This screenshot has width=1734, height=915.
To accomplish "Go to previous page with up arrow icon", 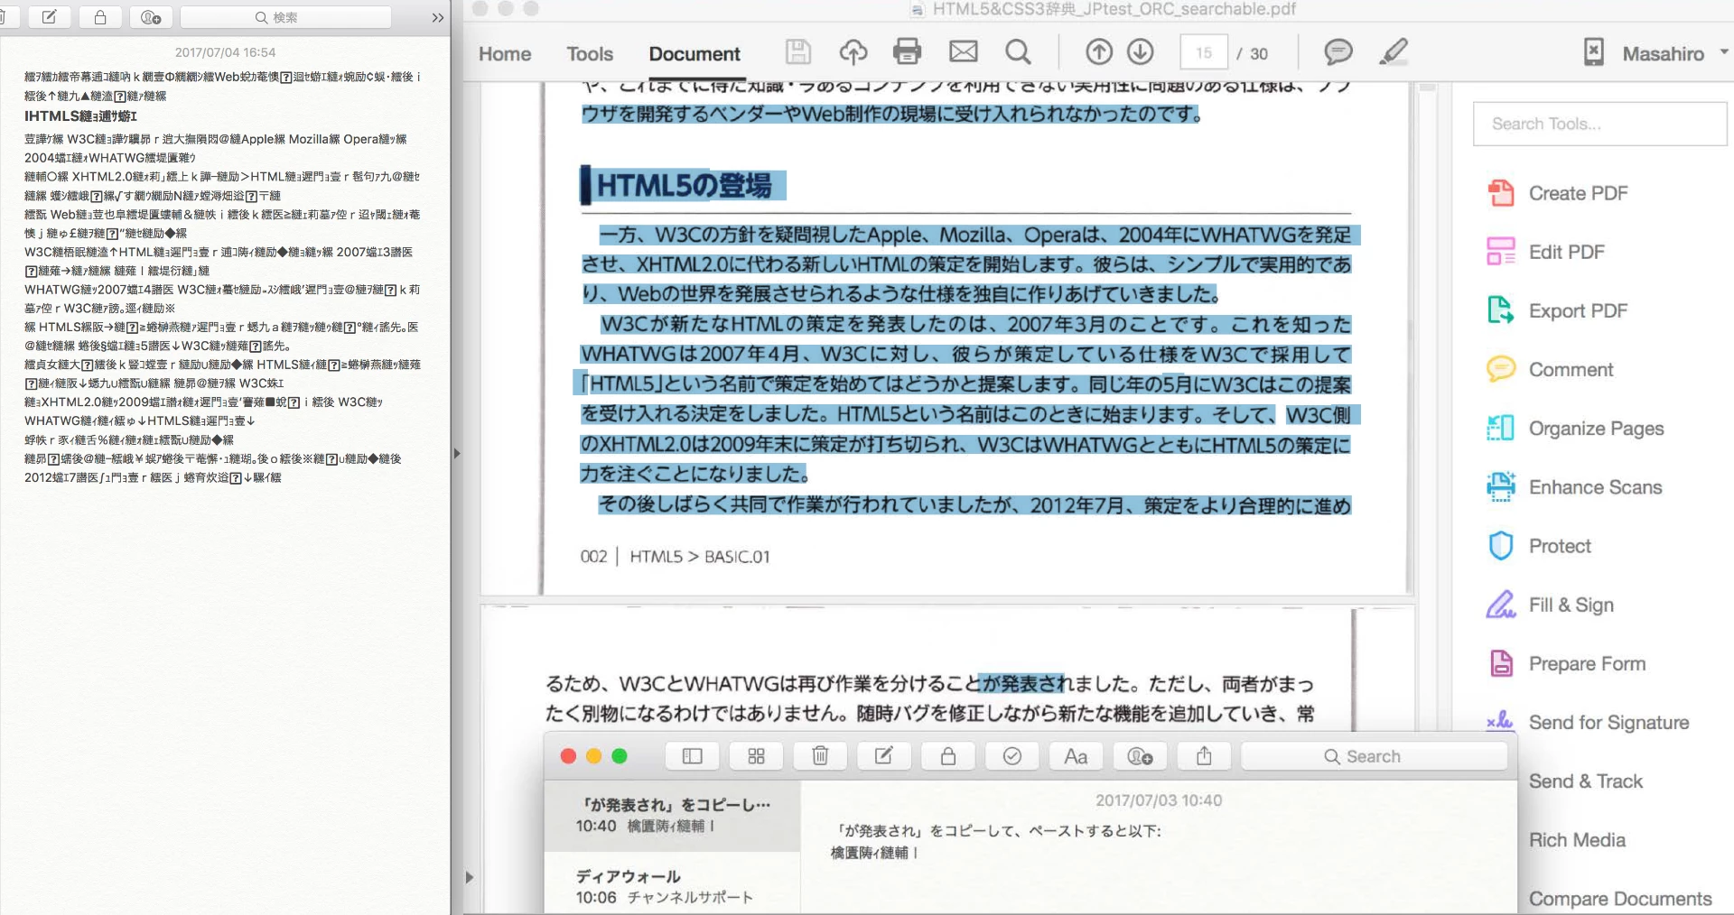I will point(1098,52).
